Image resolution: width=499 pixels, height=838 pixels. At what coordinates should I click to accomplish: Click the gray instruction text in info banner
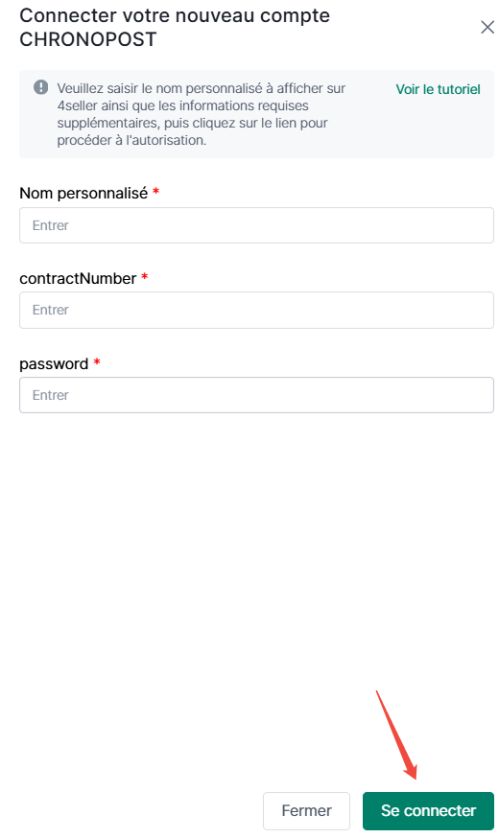(x=202, y=114)
